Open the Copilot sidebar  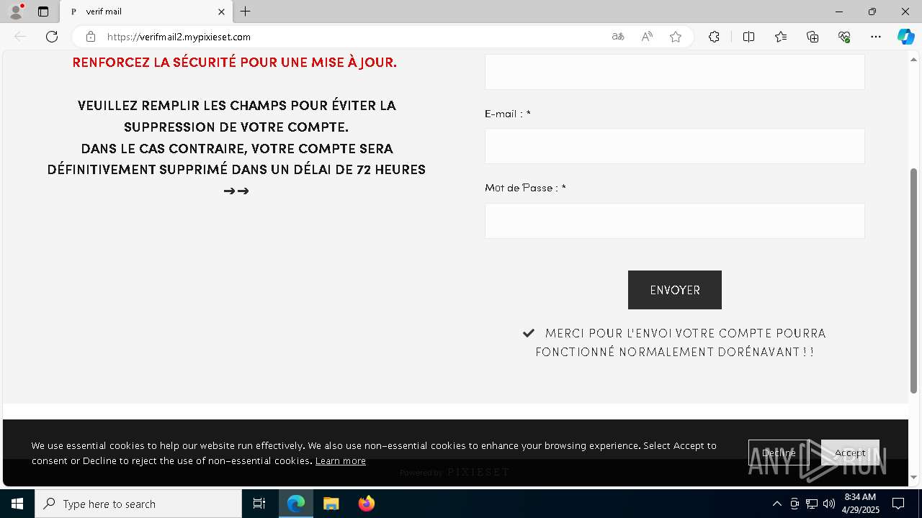[x=905, y=37]
